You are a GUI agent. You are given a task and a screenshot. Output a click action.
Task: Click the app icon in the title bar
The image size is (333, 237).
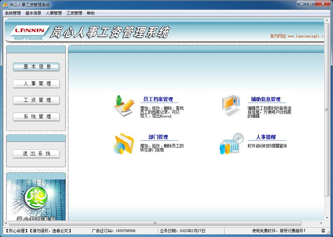tap(5, 5)
